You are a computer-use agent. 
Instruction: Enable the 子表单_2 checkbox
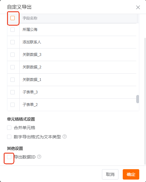click(x=13, y=105)
